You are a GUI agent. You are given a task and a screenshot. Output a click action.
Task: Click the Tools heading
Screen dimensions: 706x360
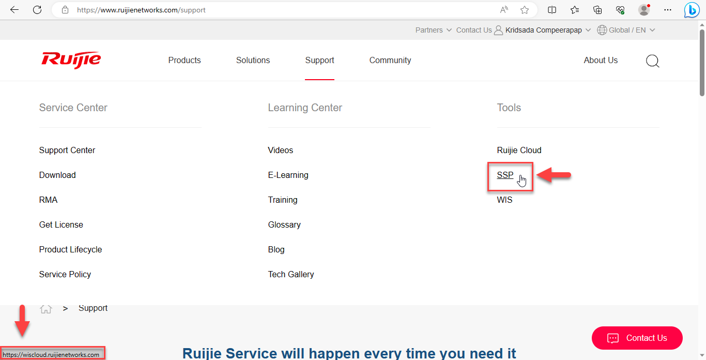point(509,108)
